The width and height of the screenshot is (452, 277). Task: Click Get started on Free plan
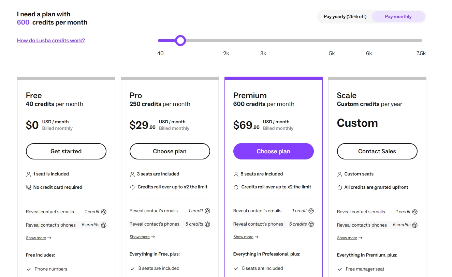[x=66, y=151]
